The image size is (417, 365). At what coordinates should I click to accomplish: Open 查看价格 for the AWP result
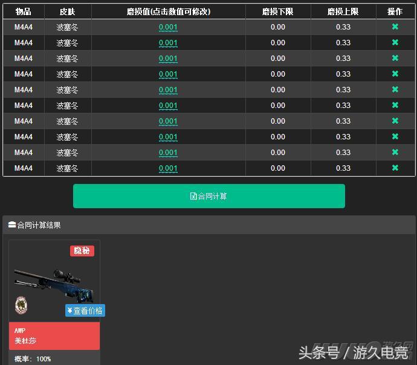point(85,311)
